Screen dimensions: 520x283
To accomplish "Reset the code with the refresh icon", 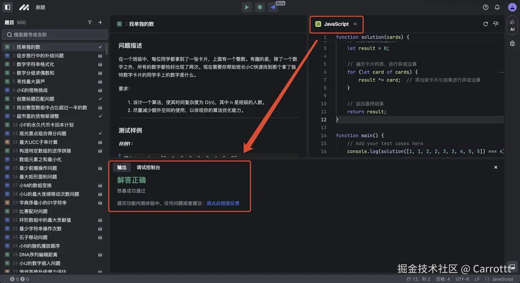I will click(485, 24).
